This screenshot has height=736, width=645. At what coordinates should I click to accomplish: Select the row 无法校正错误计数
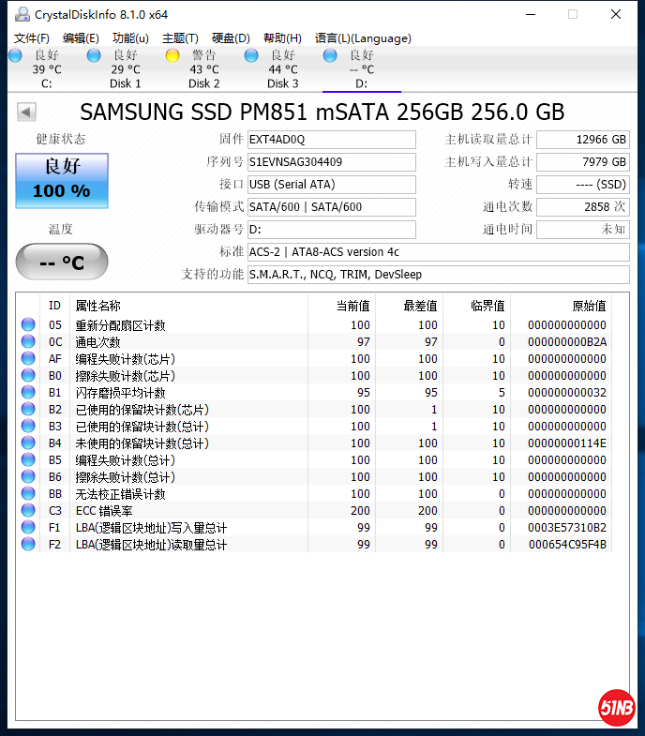[314, 494]
